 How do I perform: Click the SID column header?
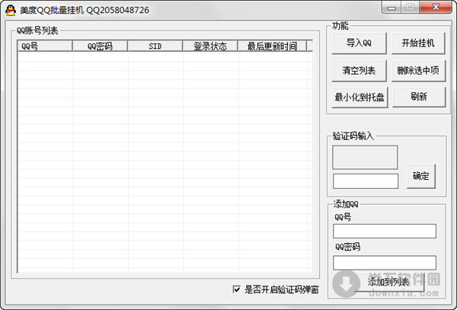pyautogui.click(x=155, y=46)
